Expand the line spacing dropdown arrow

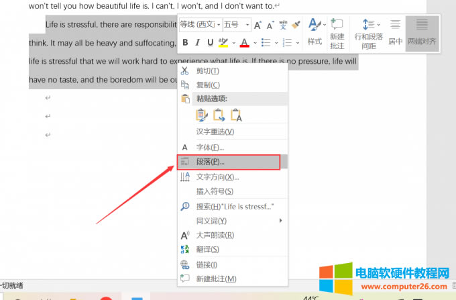click(x=379, y=25)
